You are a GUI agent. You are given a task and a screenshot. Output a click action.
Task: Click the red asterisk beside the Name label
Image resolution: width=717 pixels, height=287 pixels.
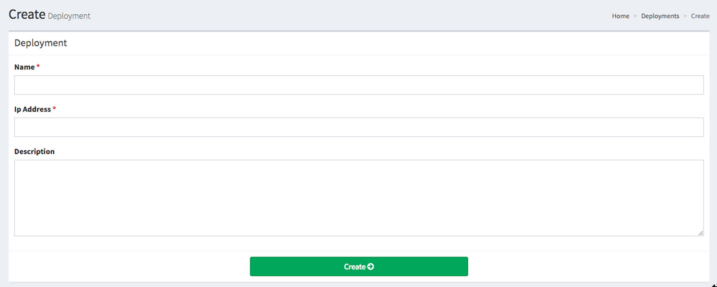38,66
